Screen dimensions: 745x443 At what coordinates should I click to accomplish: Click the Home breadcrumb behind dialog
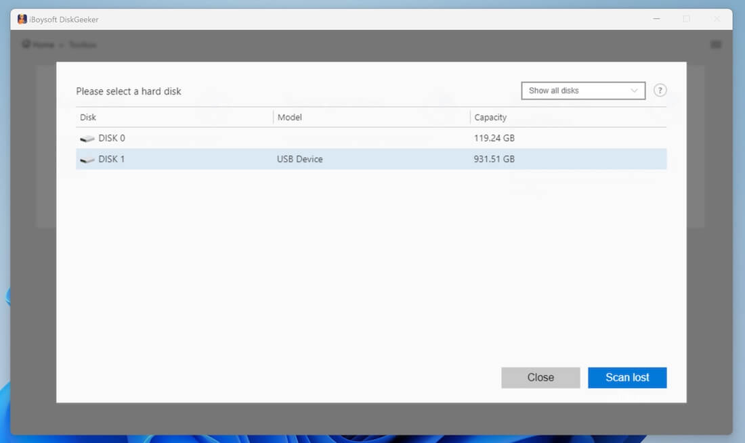[x=38, y=45]
